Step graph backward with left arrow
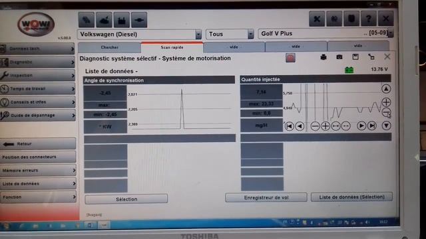 pyautogui.click(x=300, y=126)
